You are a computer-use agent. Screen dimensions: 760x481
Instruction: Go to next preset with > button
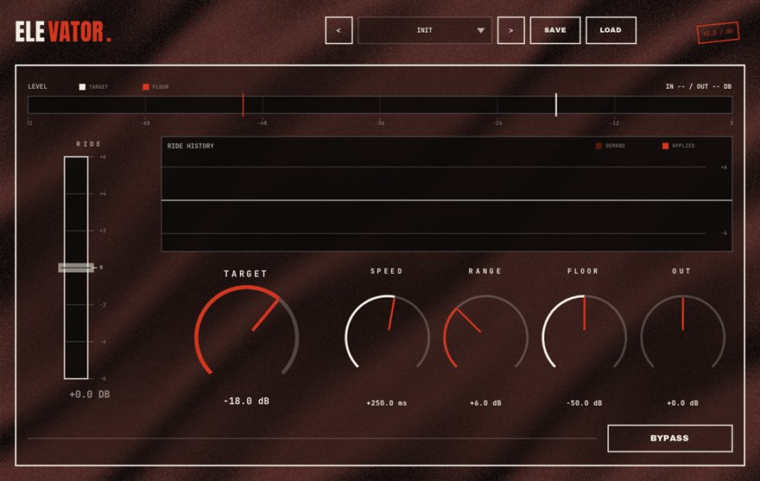(511, 30)
